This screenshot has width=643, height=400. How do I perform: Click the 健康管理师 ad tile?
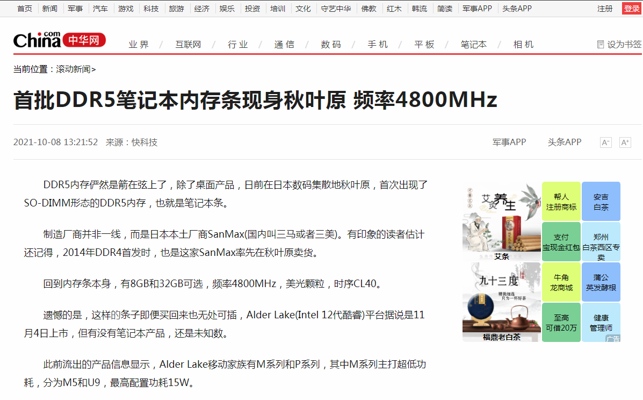click(x=601, y=322)
